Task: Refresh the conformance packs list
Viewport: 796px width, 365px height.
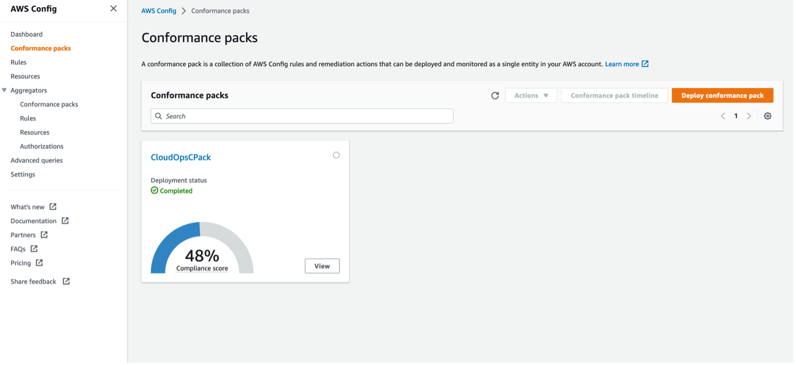Action: point(495,95)
